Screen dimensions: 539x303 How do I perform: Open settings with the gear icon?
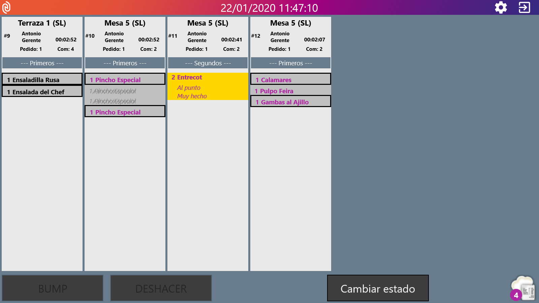pos(501,7)
